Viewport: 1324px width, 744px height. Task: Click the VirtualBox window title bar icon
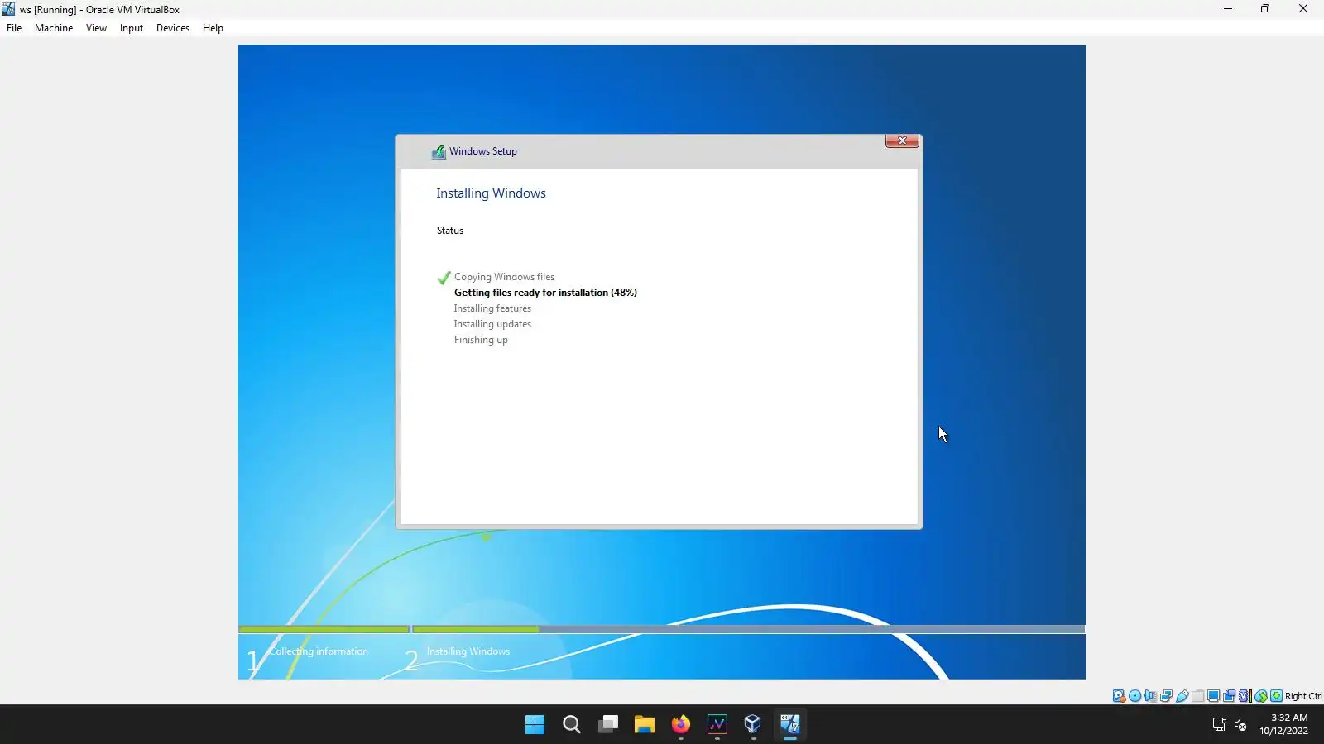(x=8, y=9)
